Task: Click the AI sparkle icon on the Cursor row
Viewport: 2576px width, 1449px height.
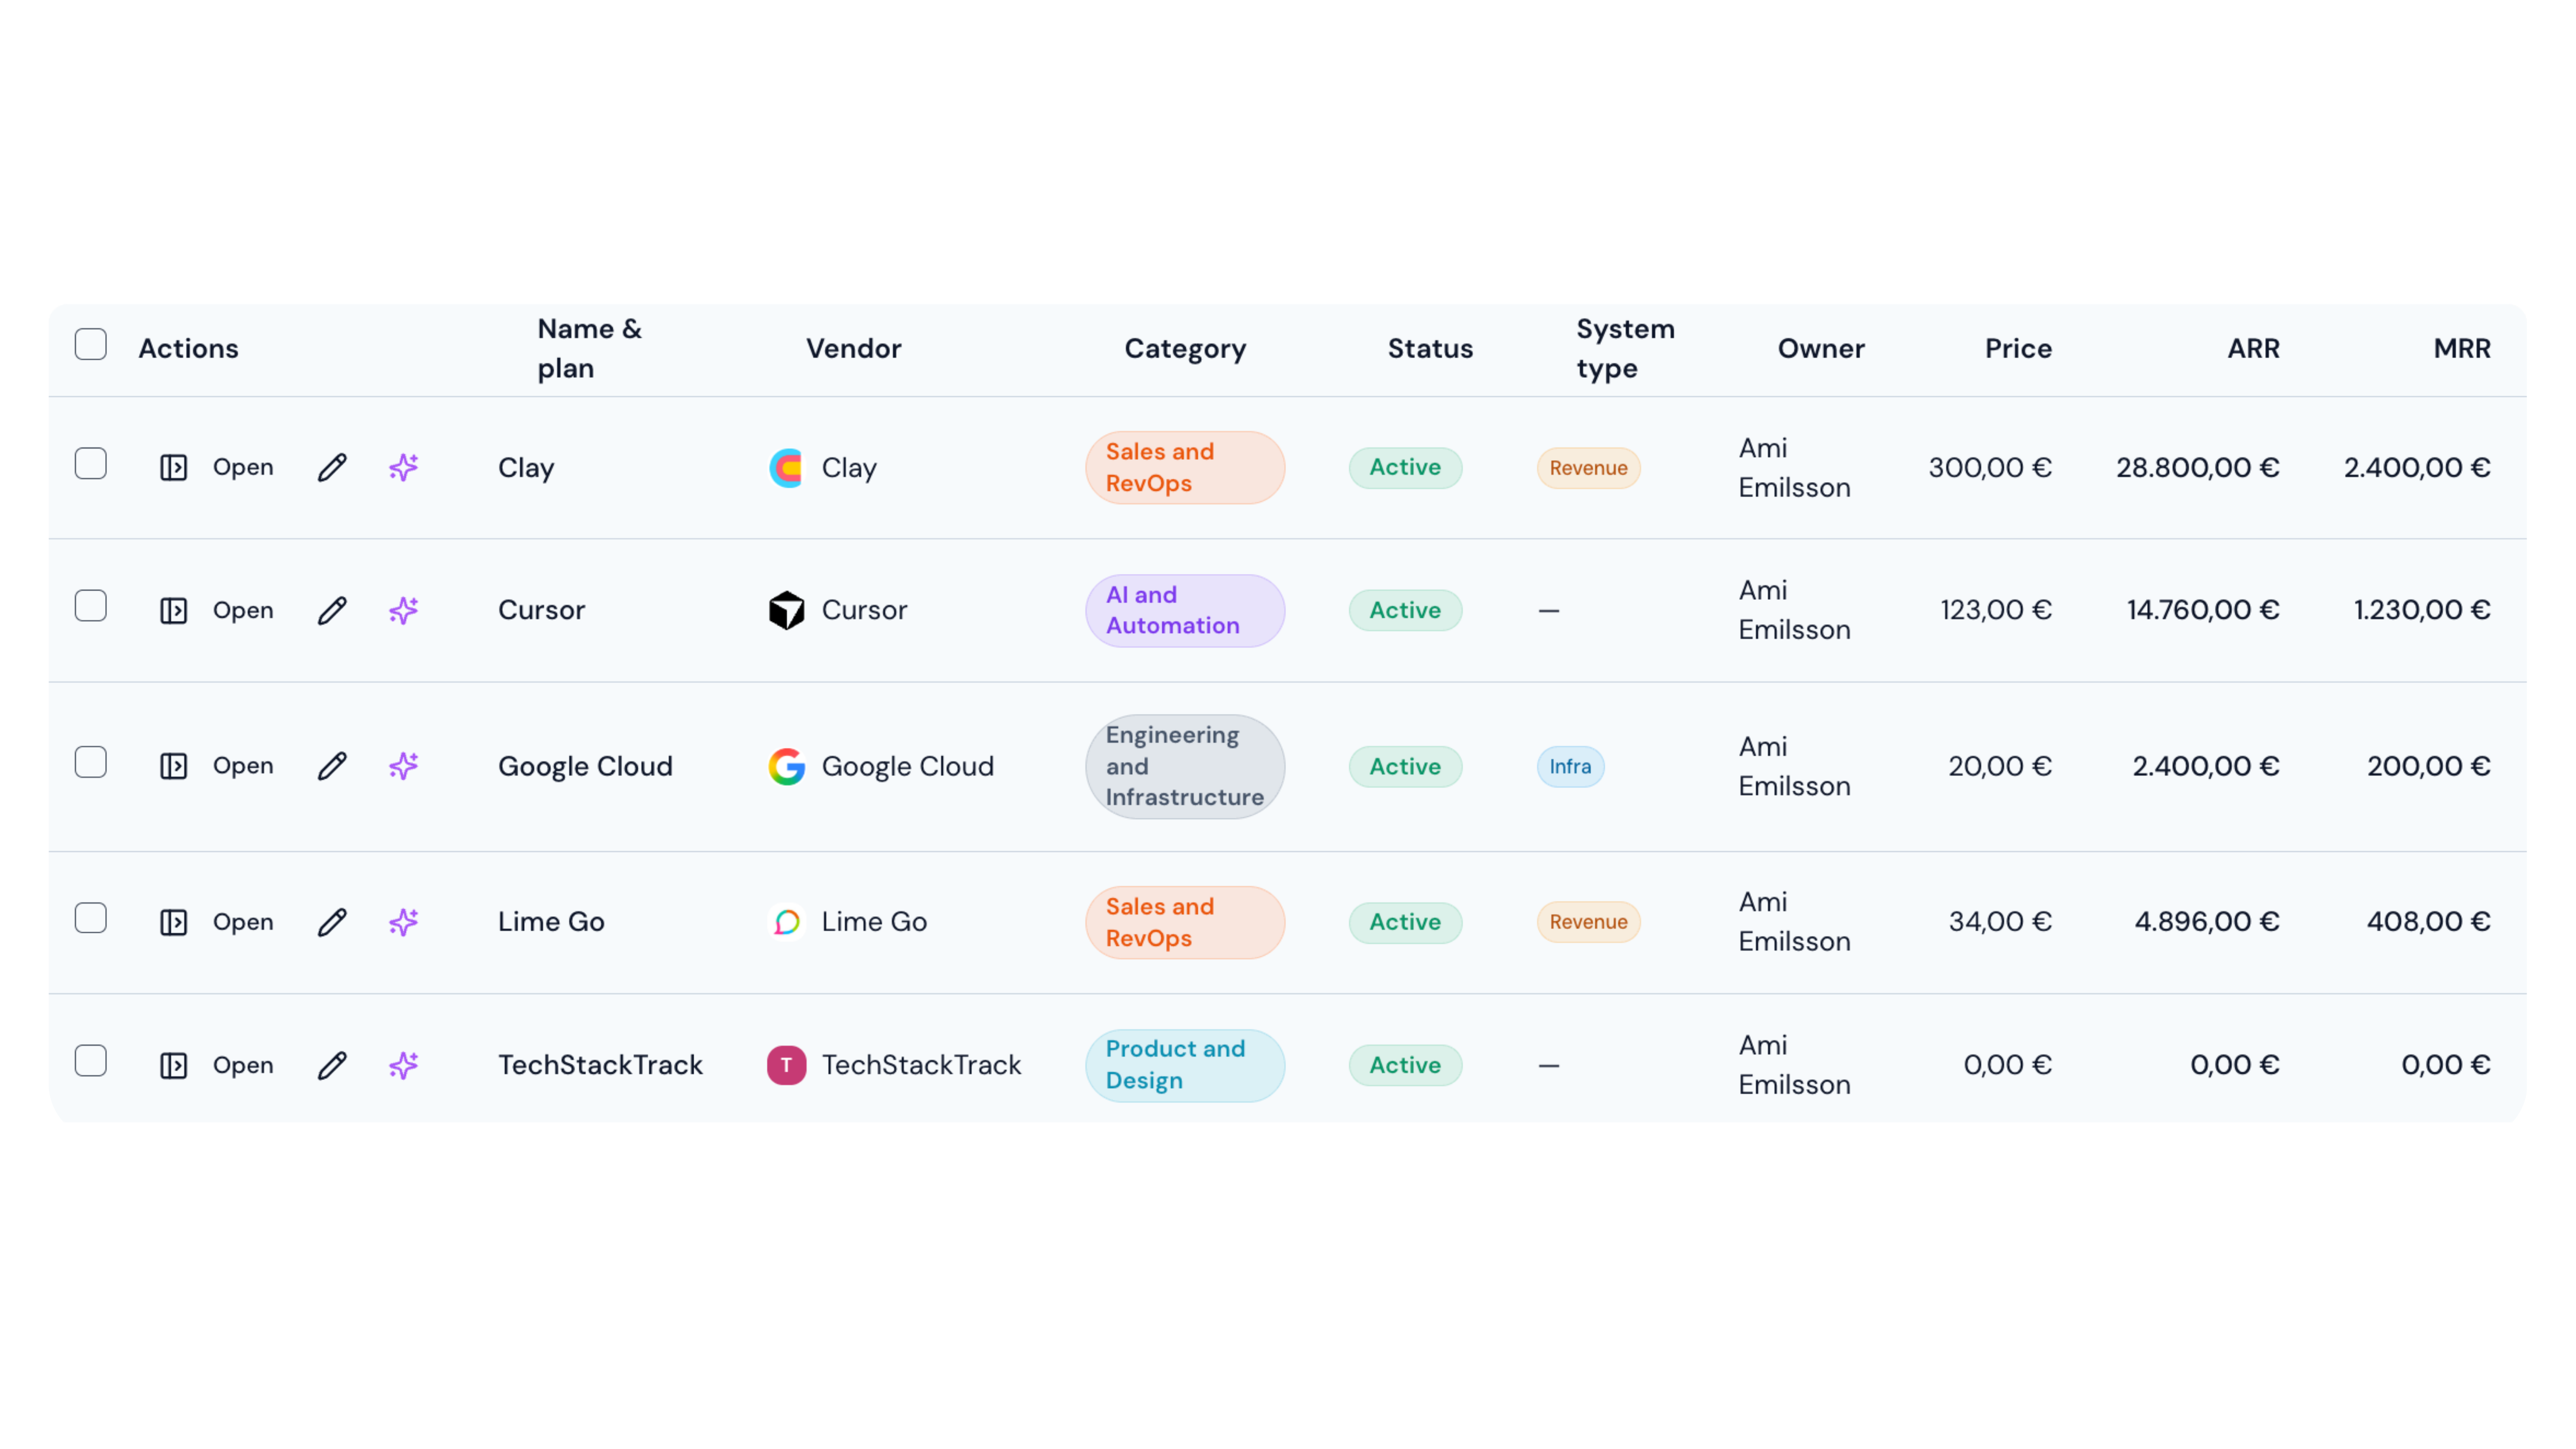Action: coord(403,610)
